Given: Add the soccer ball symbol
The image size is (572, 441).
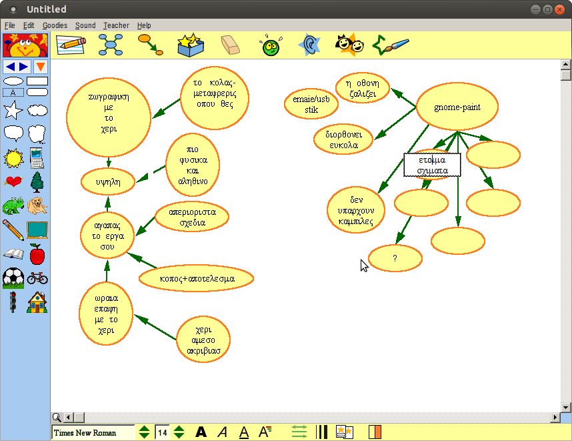Looking at the screenshot, I should pyautogui.click(x=13, y=278).
